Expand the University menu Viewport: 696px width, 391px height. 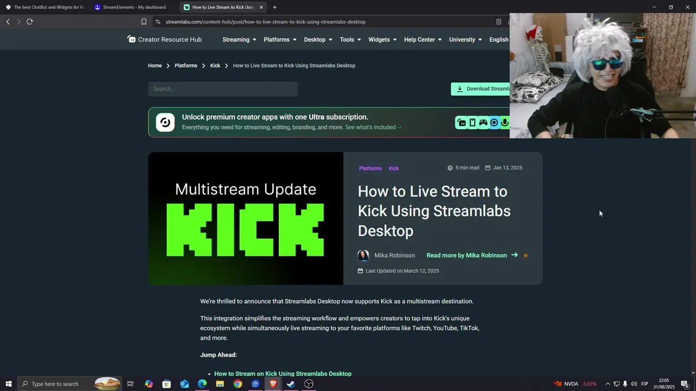click(x=465, y=40)
